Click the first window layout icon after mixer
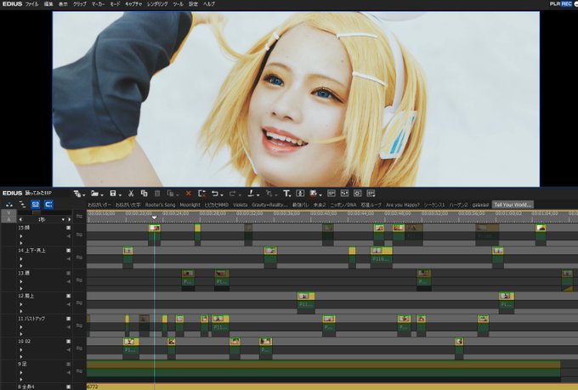The width and height of the screenshot is (578, 390). point(331,194)
